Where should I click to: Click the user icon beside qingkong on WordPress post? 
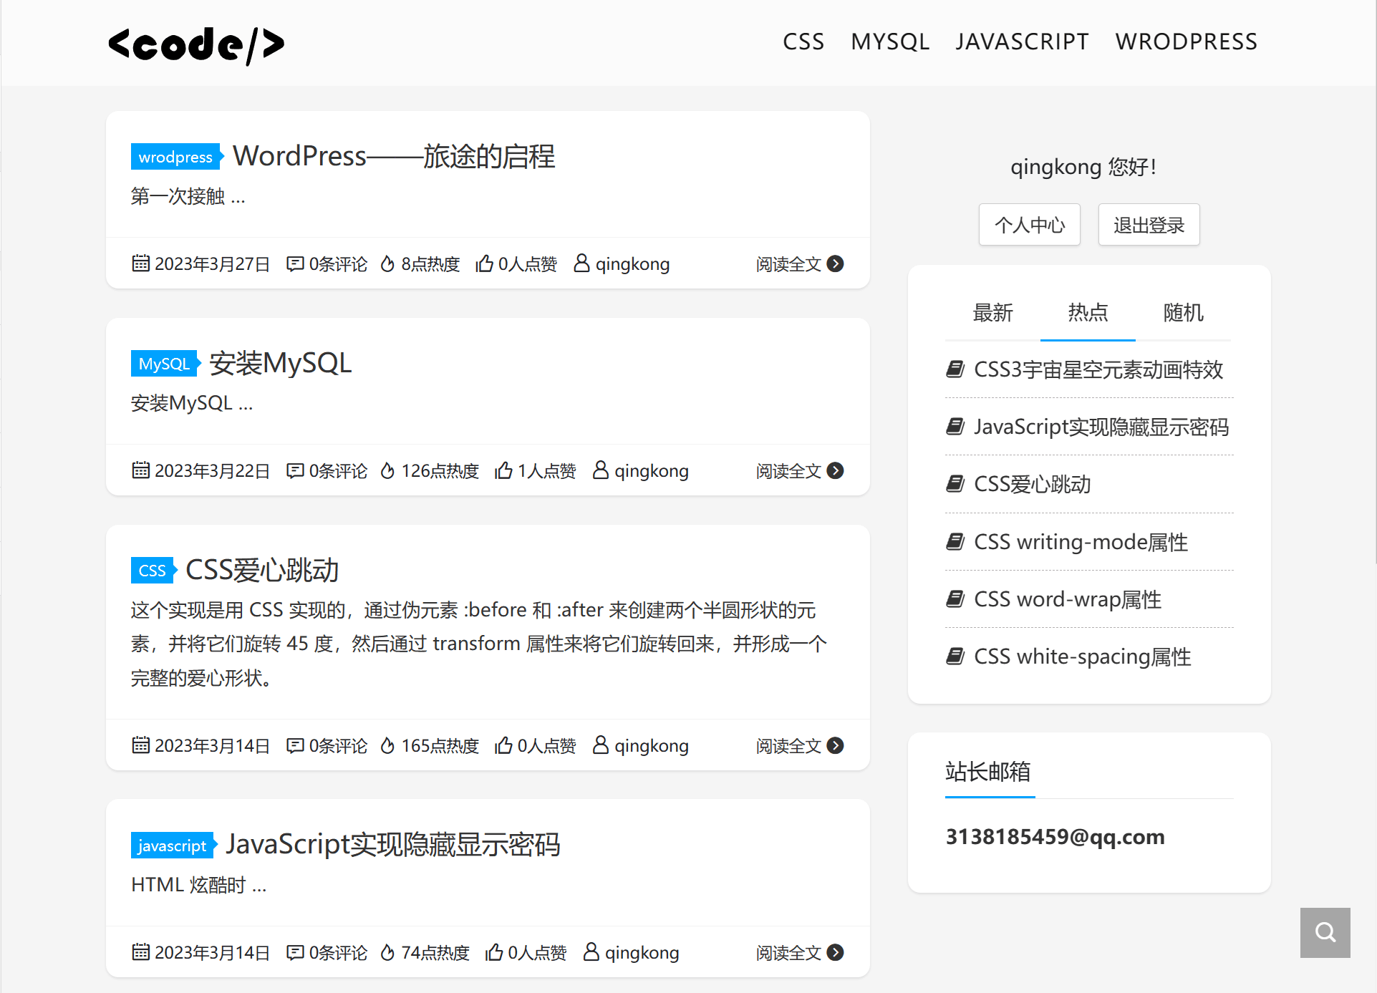[x=581, y=263]
